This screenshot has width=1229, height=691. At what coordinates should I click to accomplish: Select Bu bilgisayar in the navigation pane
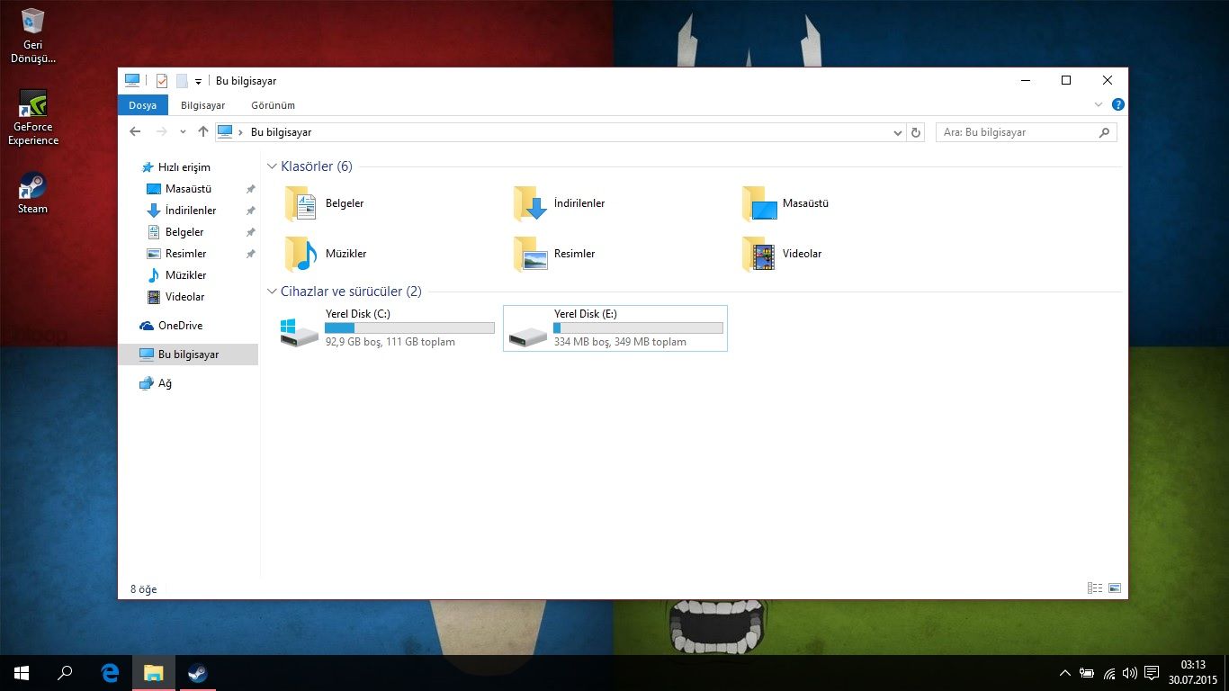(x=188, y=354)
